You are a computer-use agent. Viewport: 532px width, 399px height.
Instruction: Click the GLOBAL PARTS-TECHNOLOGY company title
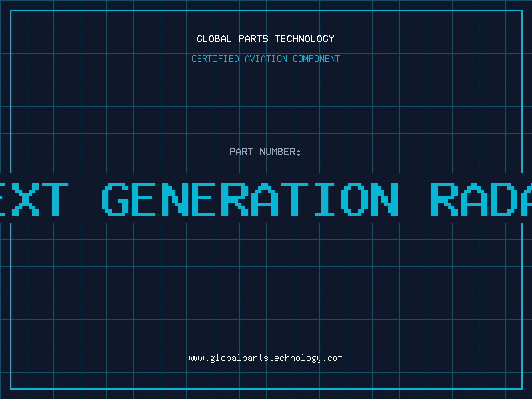265,39
